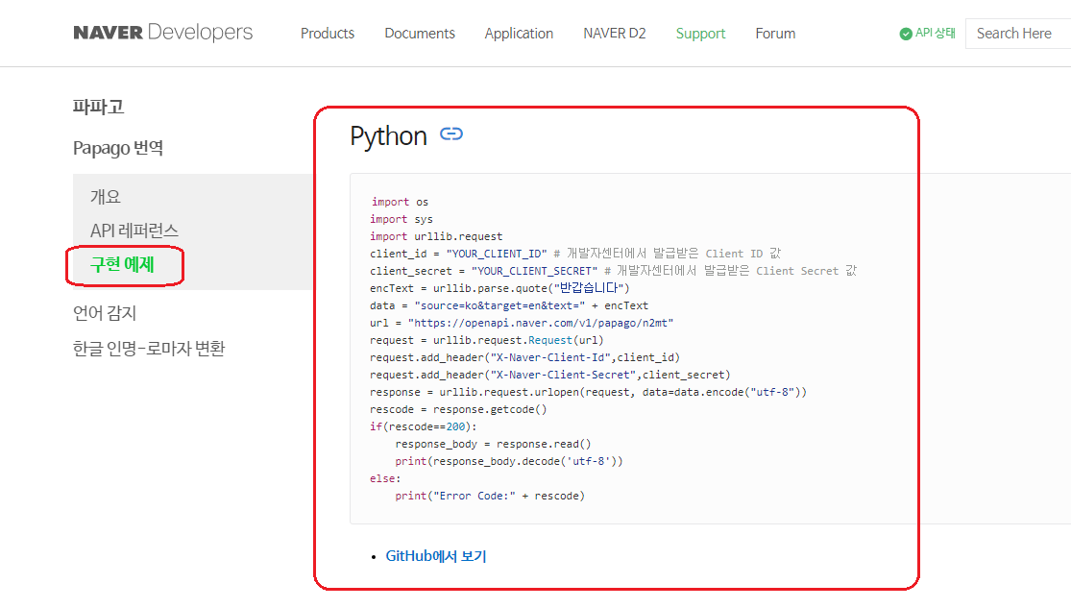Image resolution: width=1071 pixels, height=608 pixels.
Task: Click the Python section heading
Action: coord(388,136)
